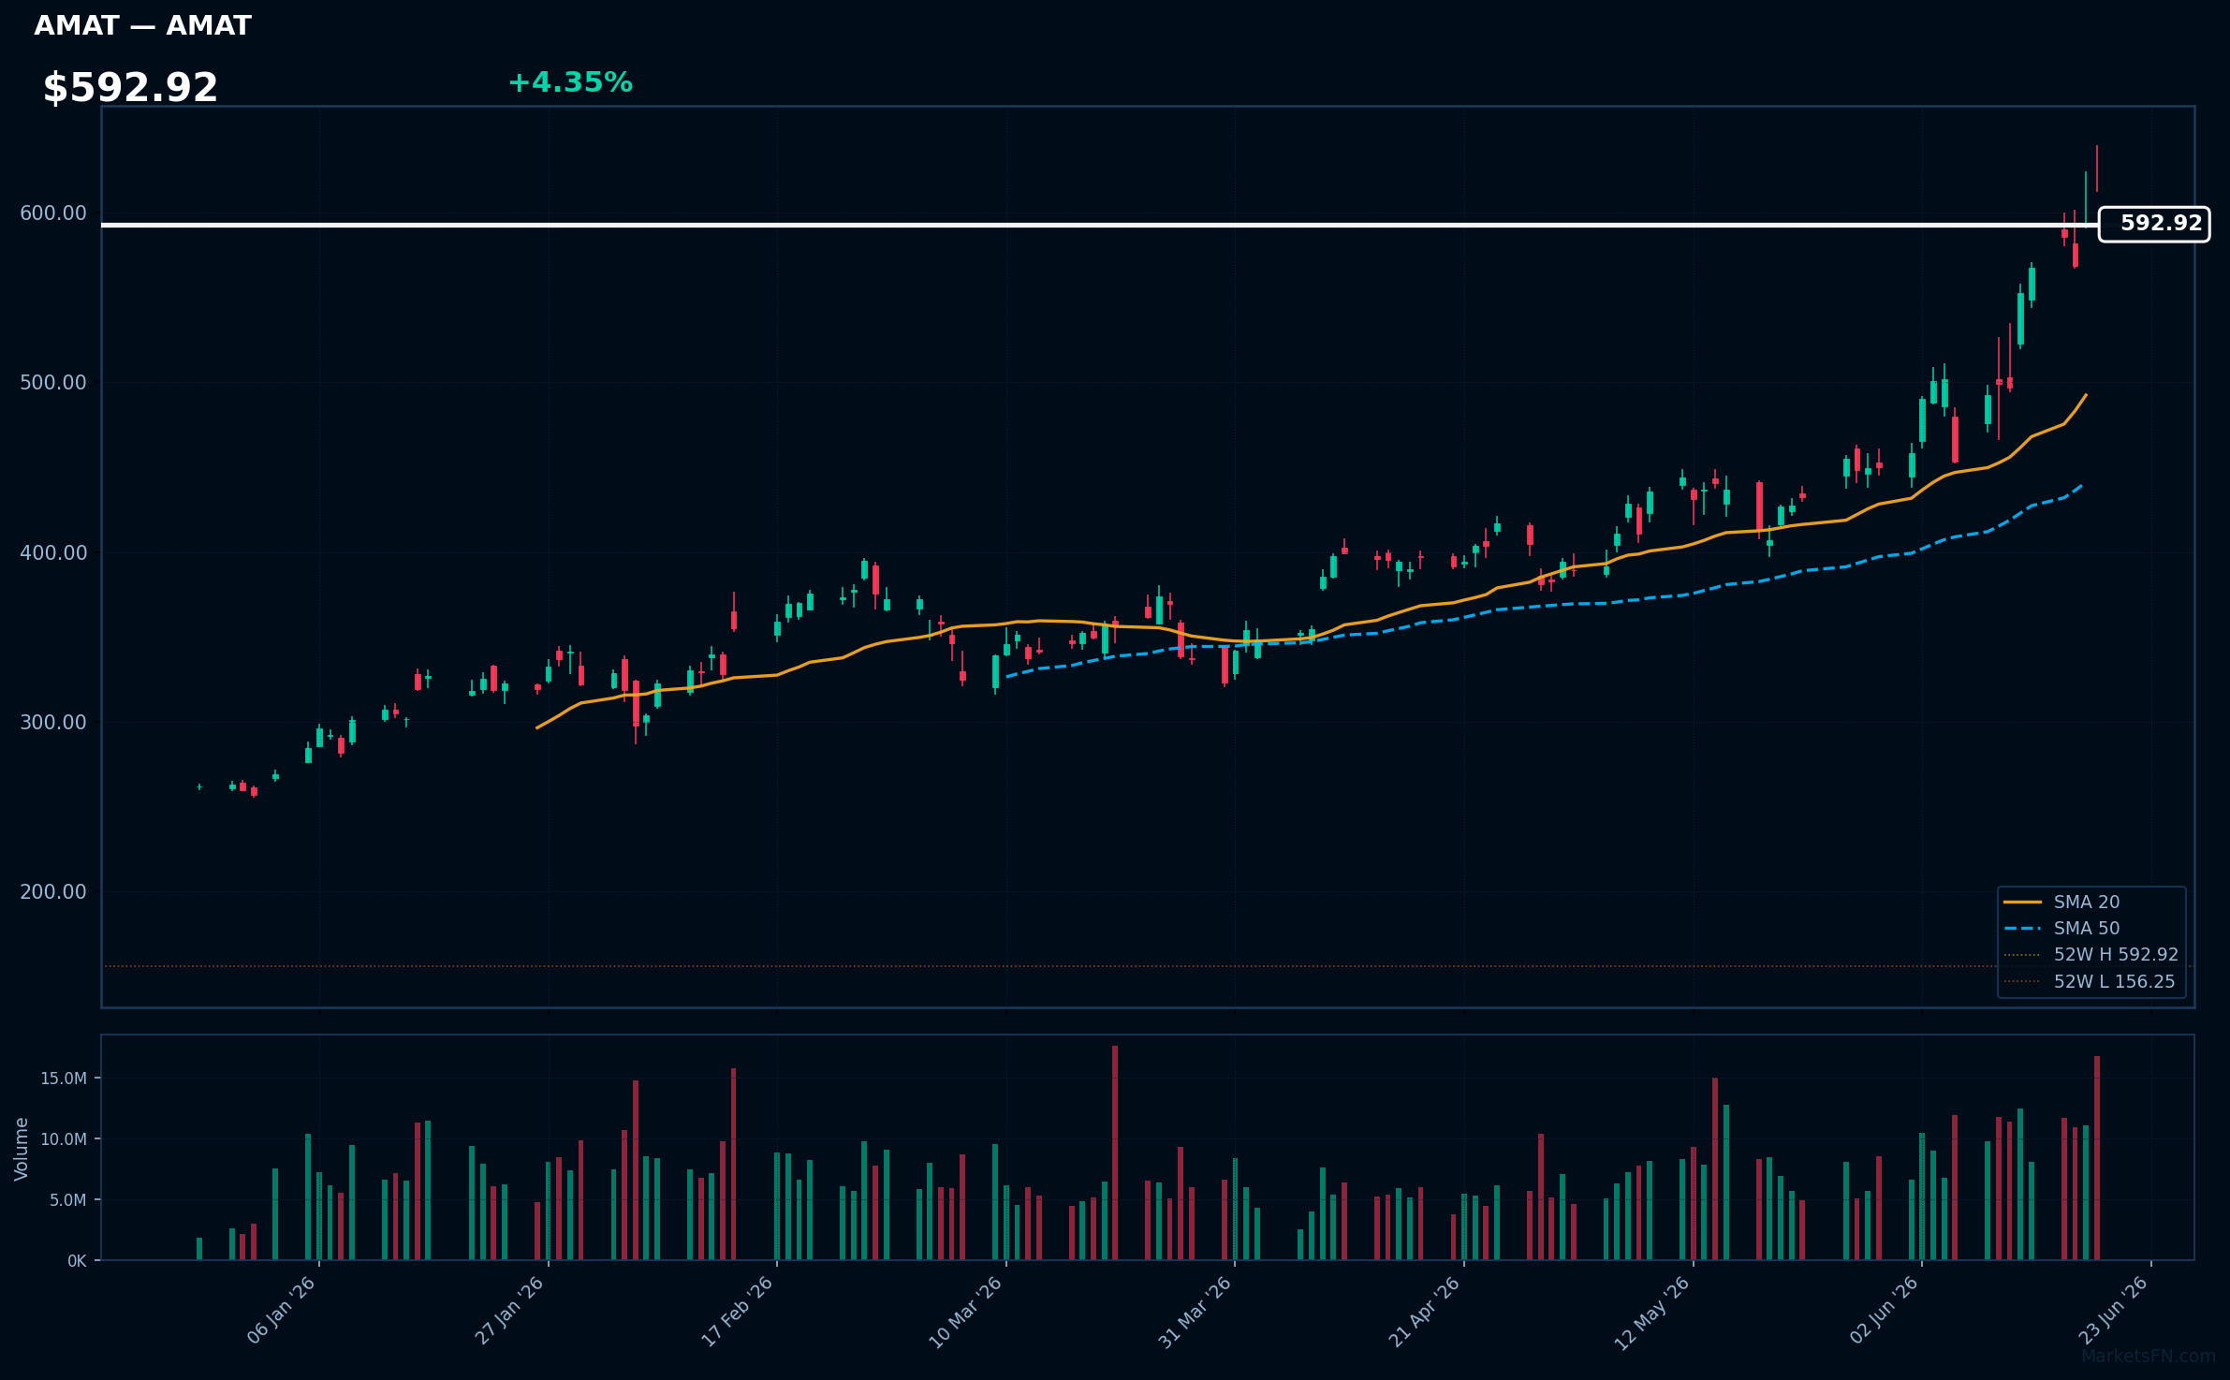This screenshot has width=2230, height=1380.
Task: Click the 17 Feb '26 date label
Action: click(x=738, y=1311)
